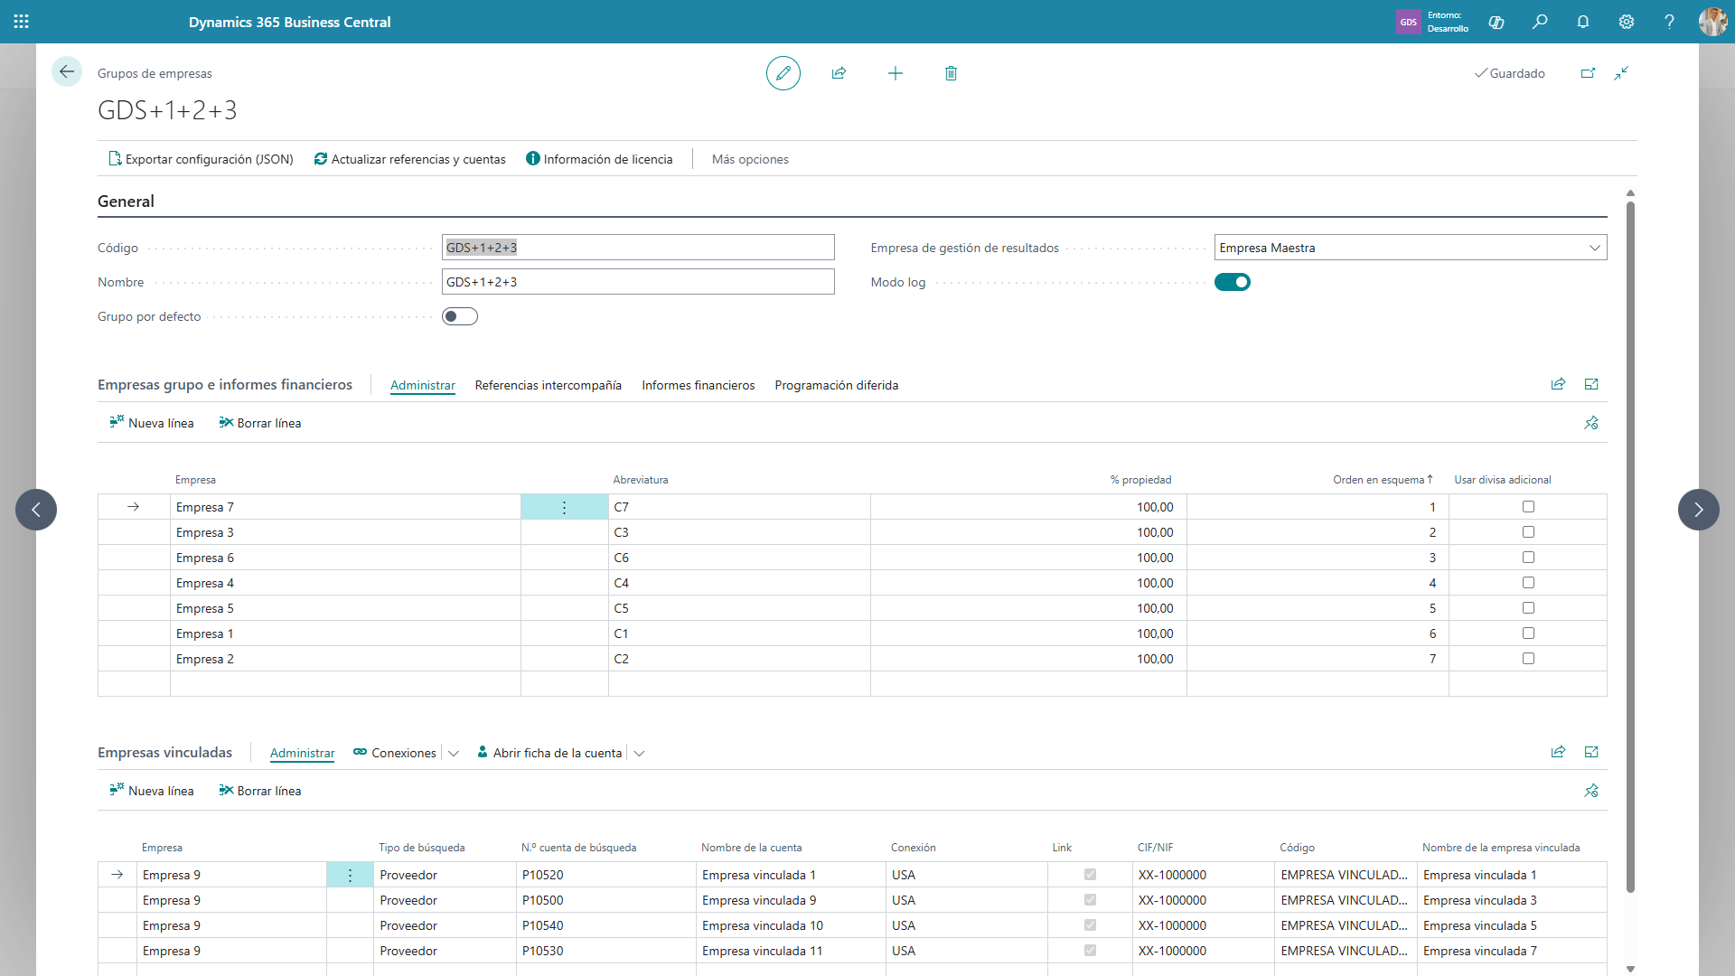The width and height of the screenshot is (1735, 976).
Task: Expand the Conexiones dropdown arrow
Action: [x=454, y=753]
